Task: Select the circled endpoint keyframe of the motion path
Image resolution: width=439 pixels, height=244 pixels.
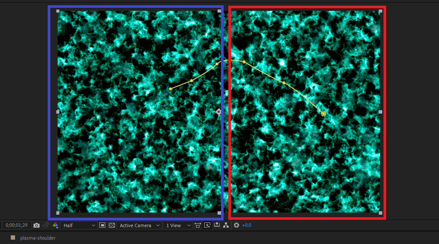Action: [323, 114]
